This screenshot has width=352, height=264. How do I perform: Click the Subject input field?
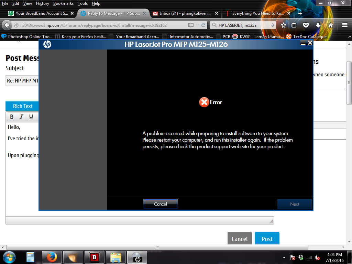tap(22, 80)
